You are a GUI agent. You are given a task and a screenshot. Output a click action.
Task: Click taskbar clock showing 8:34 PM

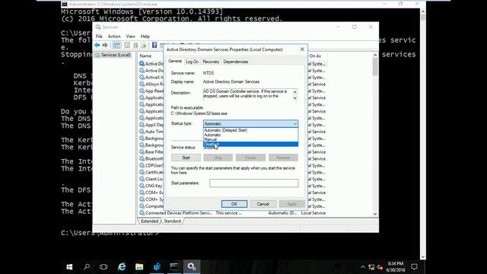[x=396, y=267]
